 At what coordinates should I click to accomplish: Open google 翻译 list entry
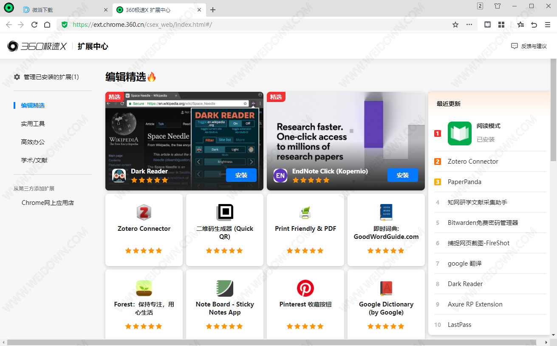click(x=465, y=264)
